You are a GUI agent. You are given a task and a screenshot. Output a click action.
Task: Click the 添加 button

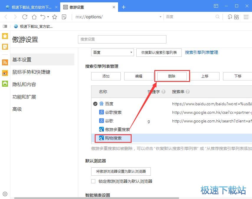click(106, 76)
